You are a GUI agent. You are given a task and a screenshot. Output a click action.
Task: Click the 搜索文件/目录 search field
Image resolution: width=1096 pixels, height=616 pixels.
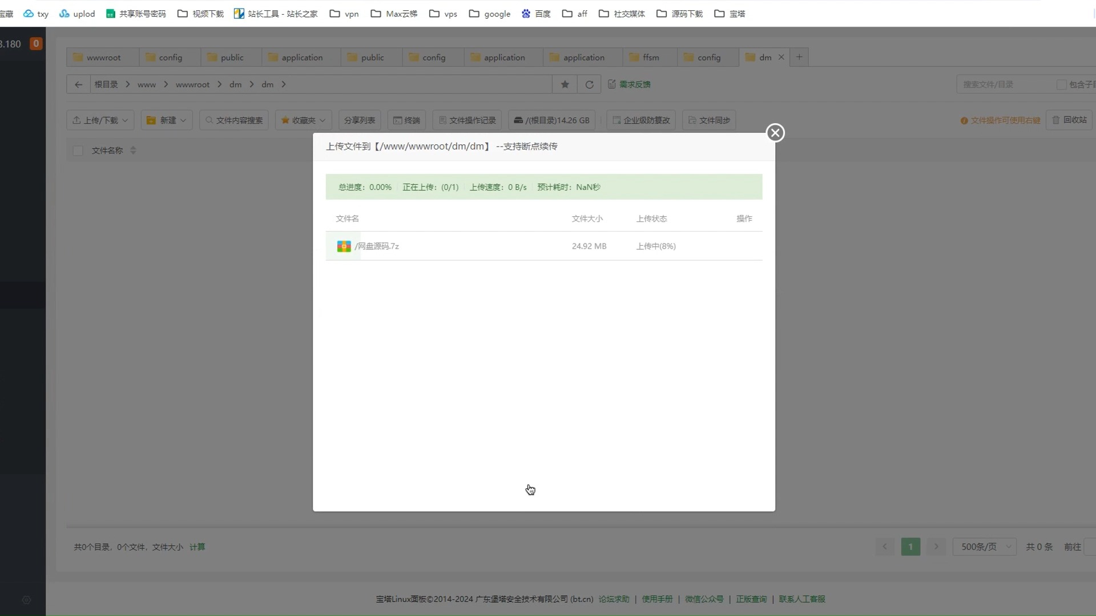1005,84
